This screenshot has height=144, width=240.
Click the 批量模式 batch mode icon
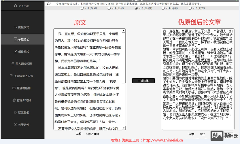coord(16,27)
